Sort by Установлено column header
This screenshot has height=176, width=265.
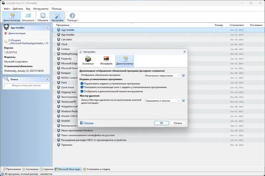[x=237, y=25]
